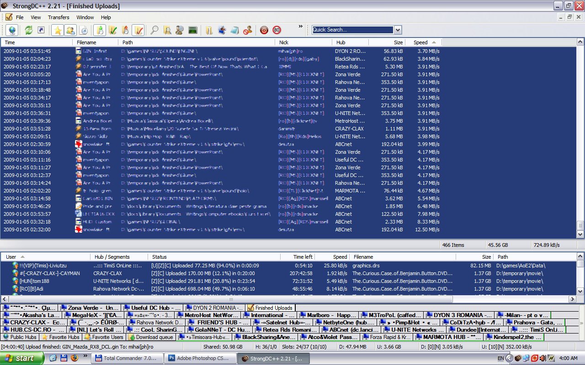Open the Notepad toolbar icon

coord(234,30)
